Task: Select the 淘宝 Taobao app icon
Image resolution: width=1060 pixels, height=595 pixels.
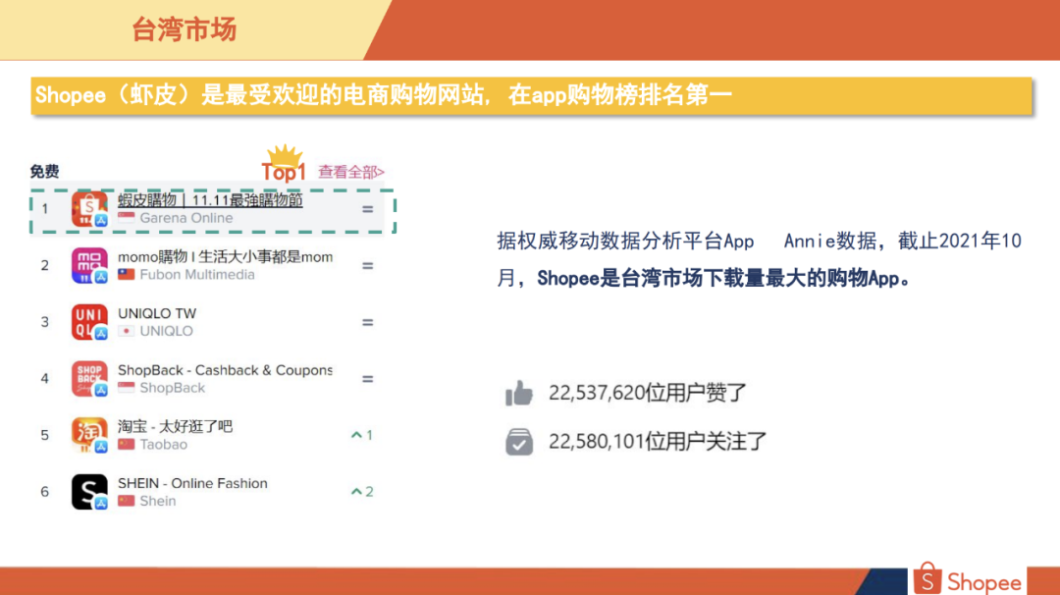Action: [89, 434]
